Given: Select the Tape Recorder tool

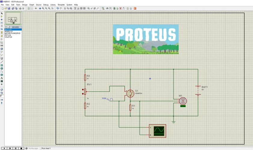Looking at the screenshot, I should 2,46.
